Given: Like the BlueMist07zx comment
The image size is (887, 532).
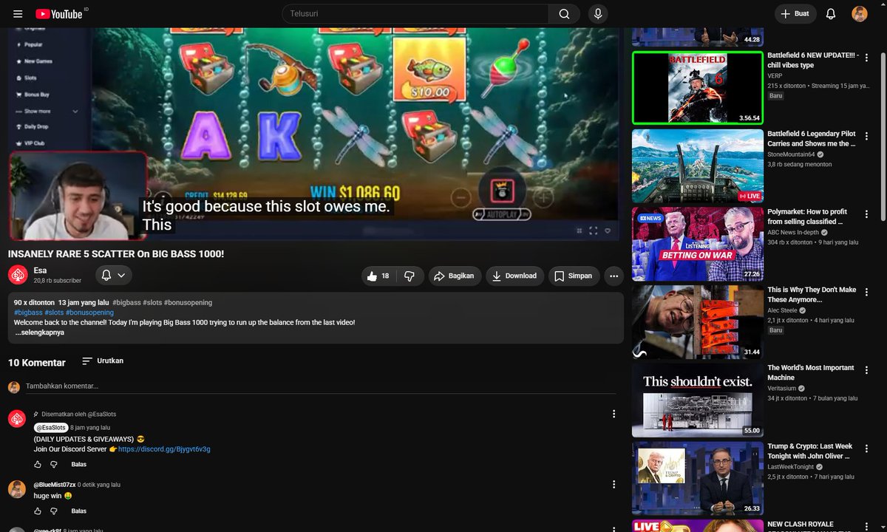Looking at the screenshot, I should [38, 511].
